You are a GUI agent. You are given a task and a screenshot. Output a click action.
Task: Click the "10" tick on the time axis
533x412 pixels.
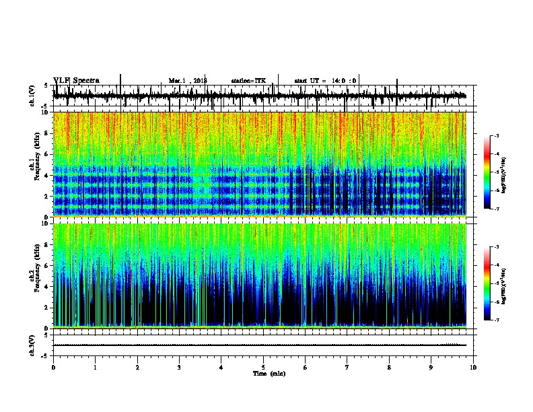pos(473,368)
